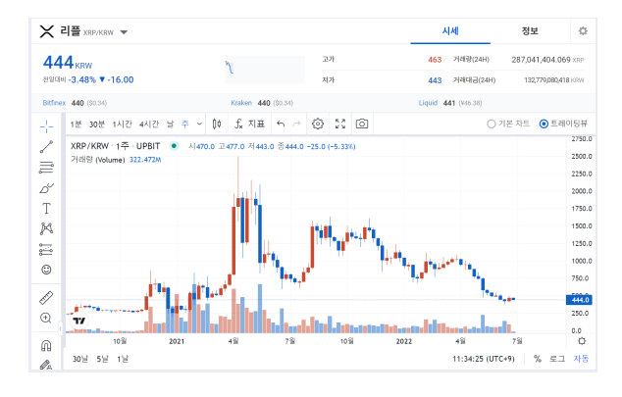Click the 24H volume 287,041,404.069 XRP

(547, 60)
